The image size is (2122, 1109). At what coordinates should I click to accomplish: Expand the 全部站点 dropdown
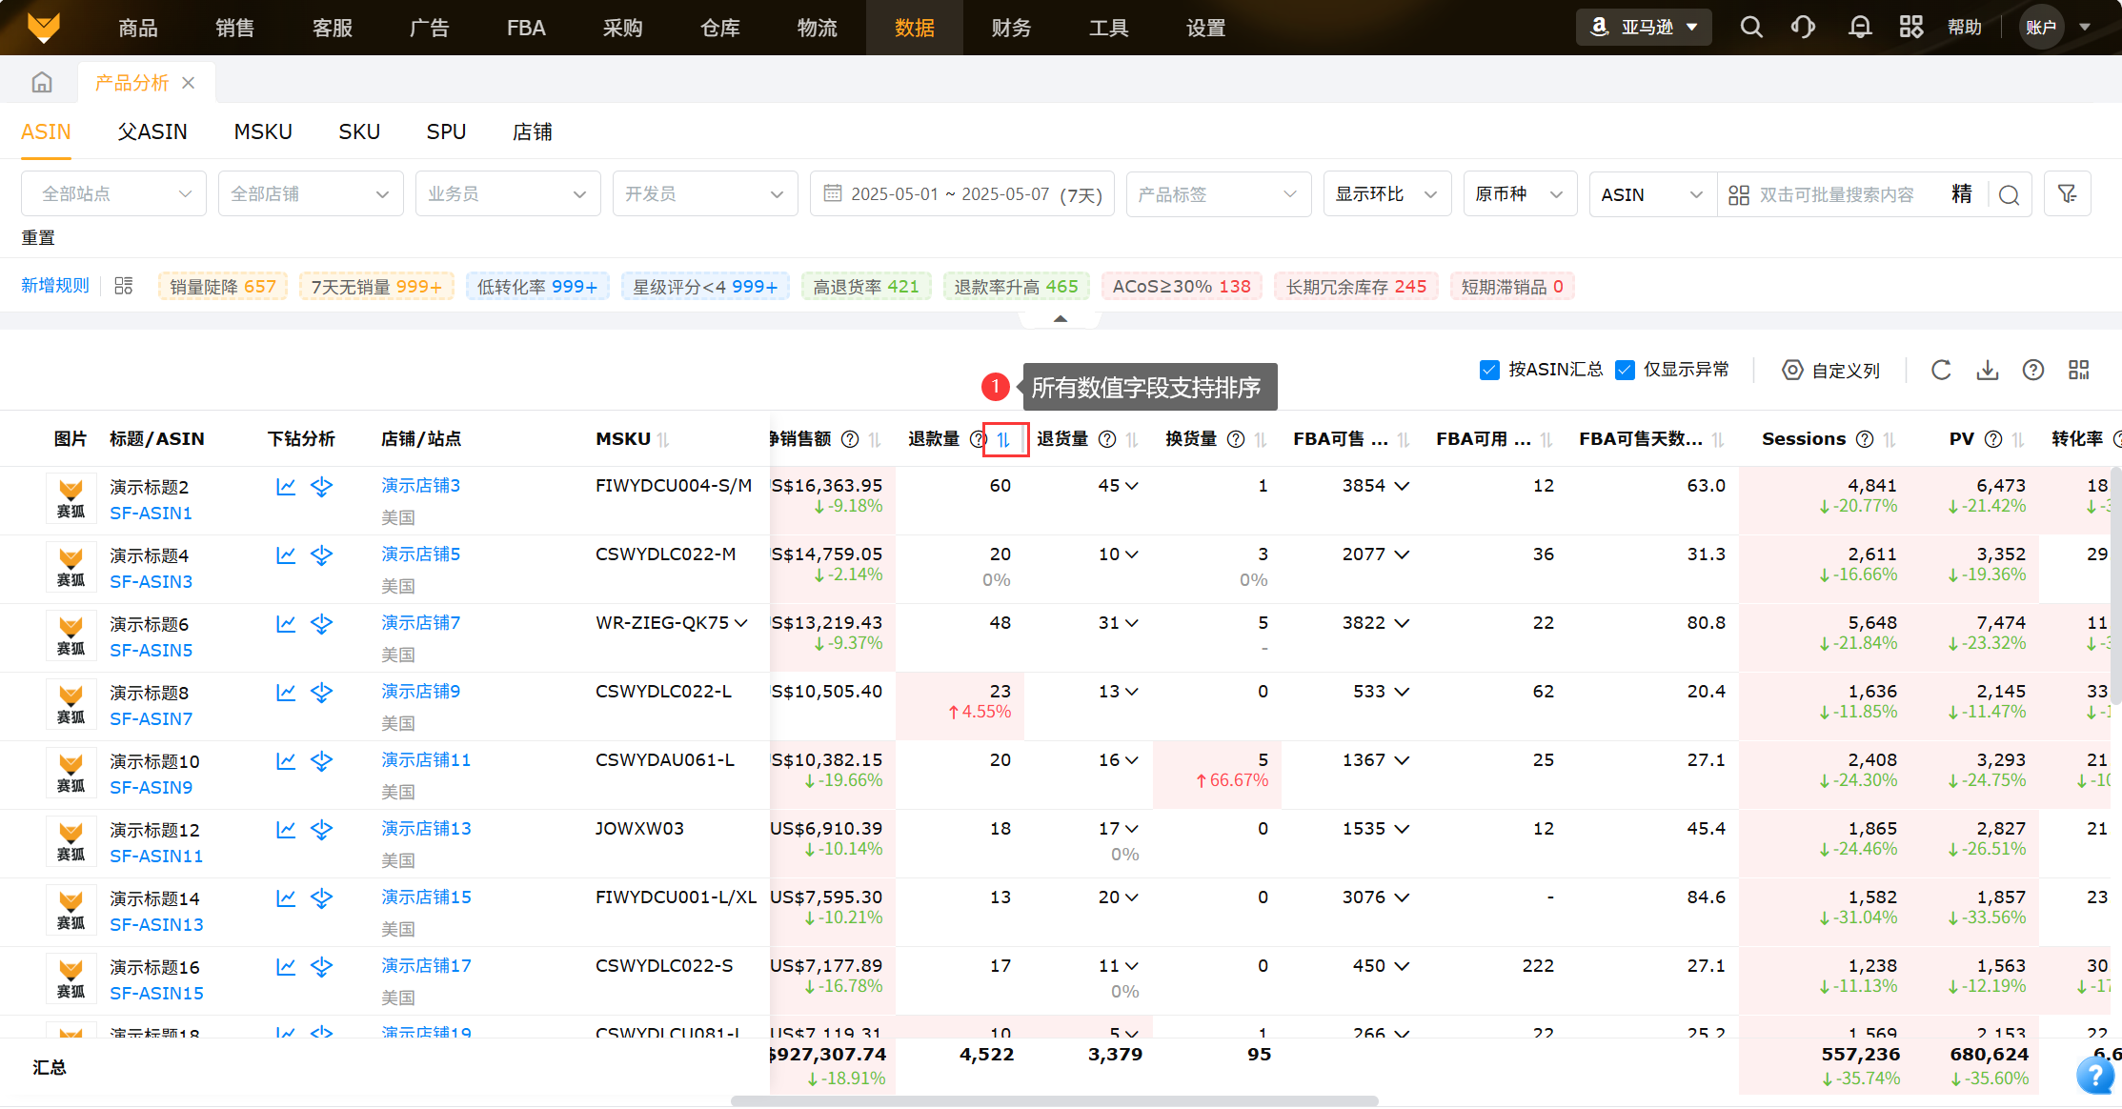[113, 194]
